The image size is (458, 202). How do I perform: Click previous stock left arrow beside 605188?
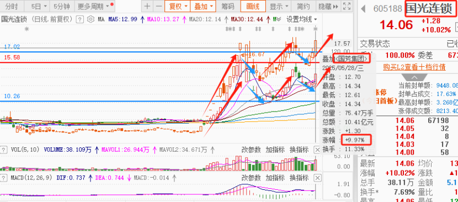click(363, 9)
